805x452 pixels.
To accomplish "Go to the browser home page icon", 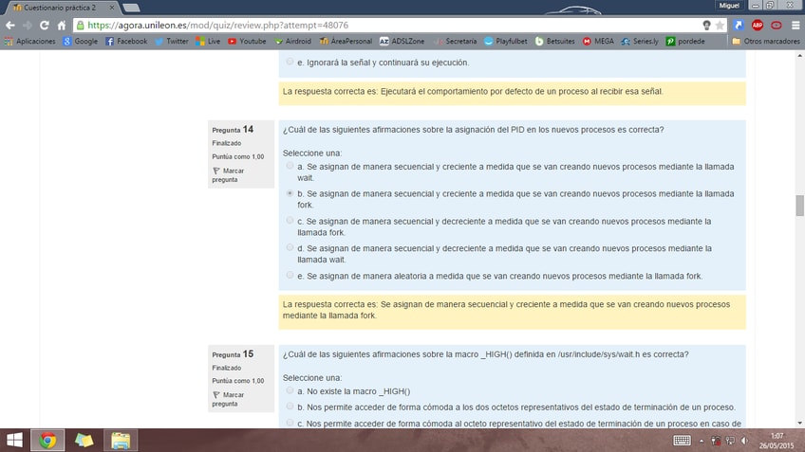I will (62, 26).
